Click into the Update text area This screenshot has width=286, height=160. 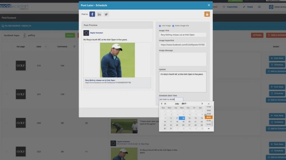point(183,82)
